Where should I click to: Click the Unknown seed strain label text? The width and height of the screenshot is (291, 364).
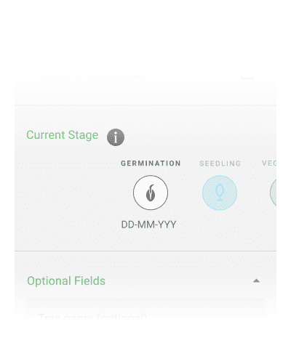(93, 73)
